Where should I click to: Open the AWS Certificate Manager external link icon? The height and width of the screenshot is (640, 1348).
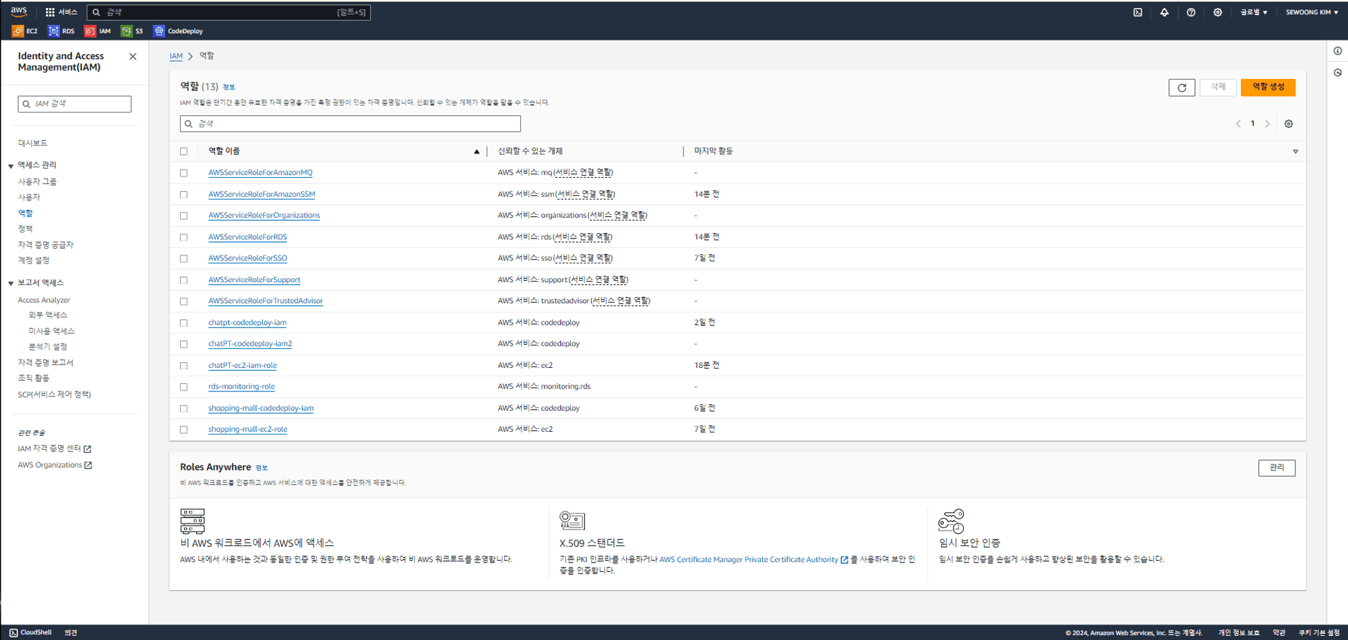[x=845, y=560]
